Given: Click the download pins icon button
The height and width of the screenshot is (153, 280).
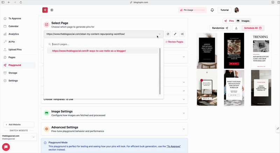Looking at the screenshot, I should (236, 28).
